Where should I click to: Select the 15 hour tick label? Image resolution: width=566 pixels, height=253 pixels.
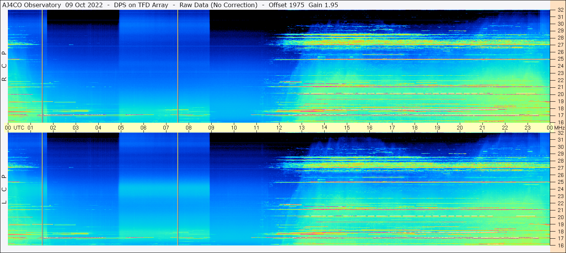pos(347,128)
